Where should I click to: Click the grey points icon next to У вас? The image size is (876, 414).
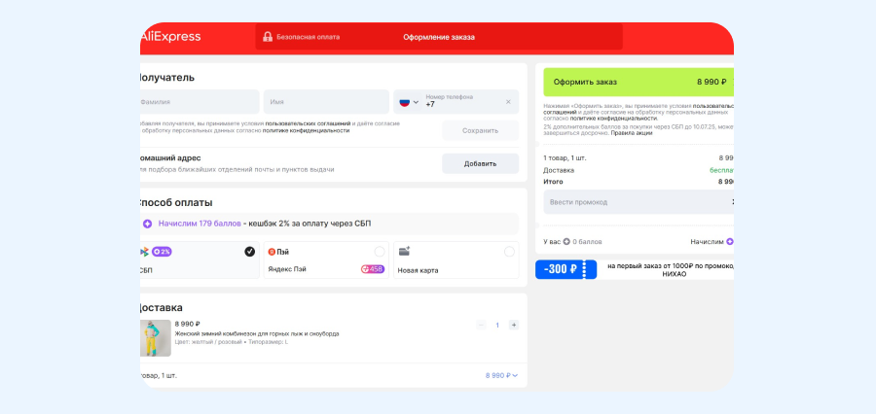pyautogui.click(x=566, y=242)
